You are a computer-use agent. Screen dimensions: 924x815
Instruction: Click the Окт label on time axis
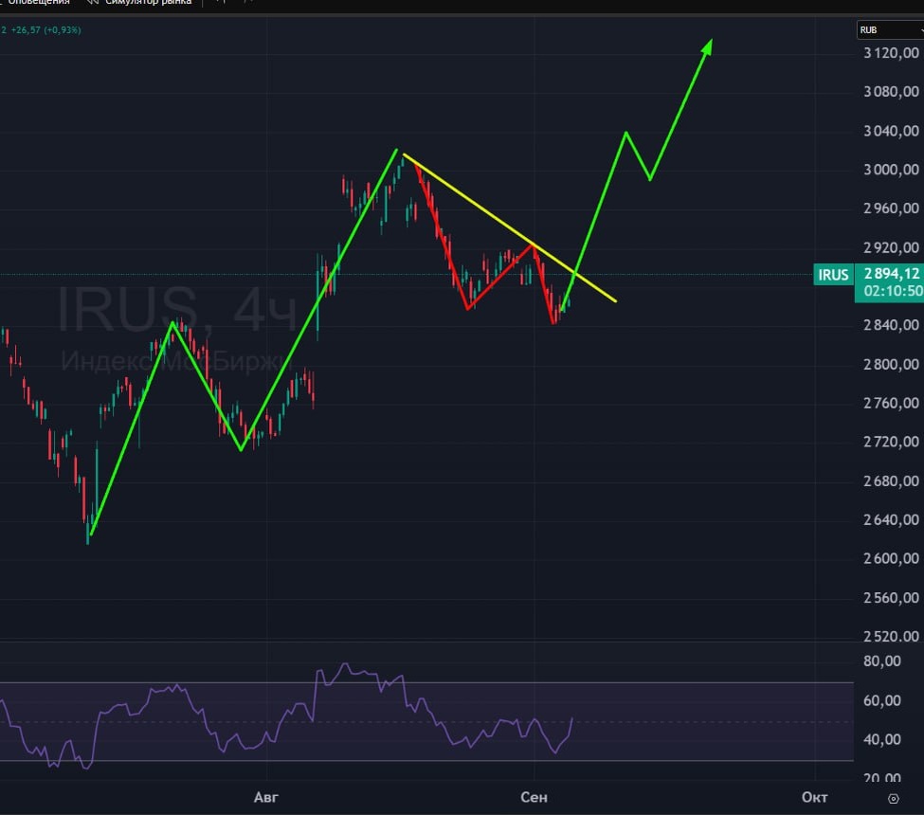pyautogui.click(x=814, y=797)
